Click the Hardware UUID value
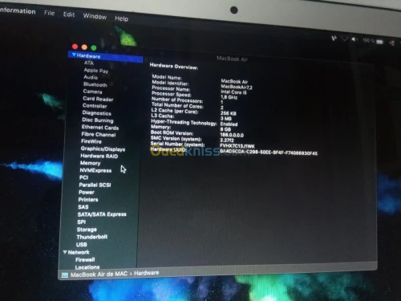This screenshot has width=401, height=301. click(269, 153)
